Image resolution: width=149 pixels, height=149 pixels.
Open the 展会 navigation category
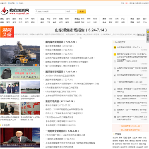132,19
